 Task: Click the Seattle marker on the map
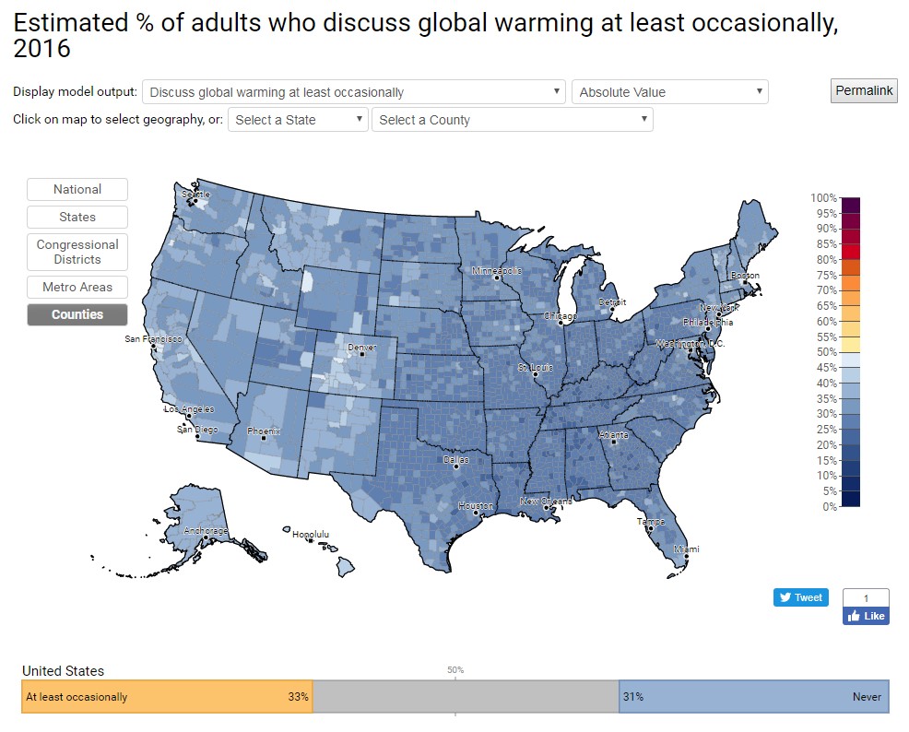195,199
